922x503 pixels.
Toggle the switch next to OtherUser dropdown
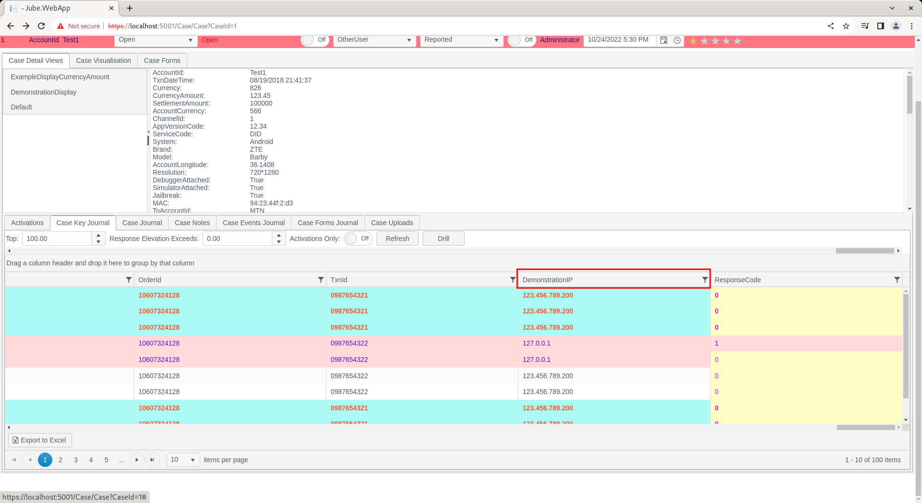pyautogui.click(x=315, y=40)
